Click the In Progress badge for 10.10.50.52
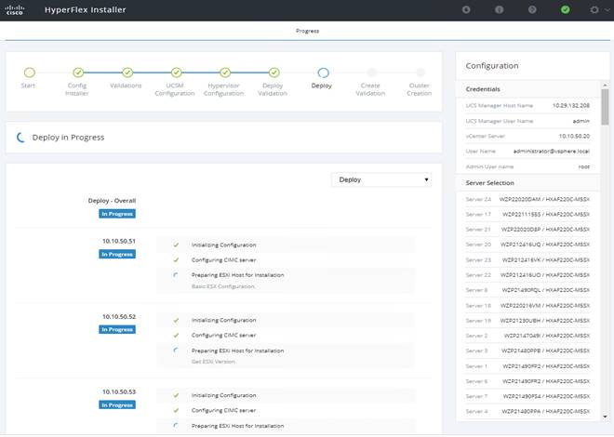The height and width of the screenshot is (437, 614). [117, 330]
